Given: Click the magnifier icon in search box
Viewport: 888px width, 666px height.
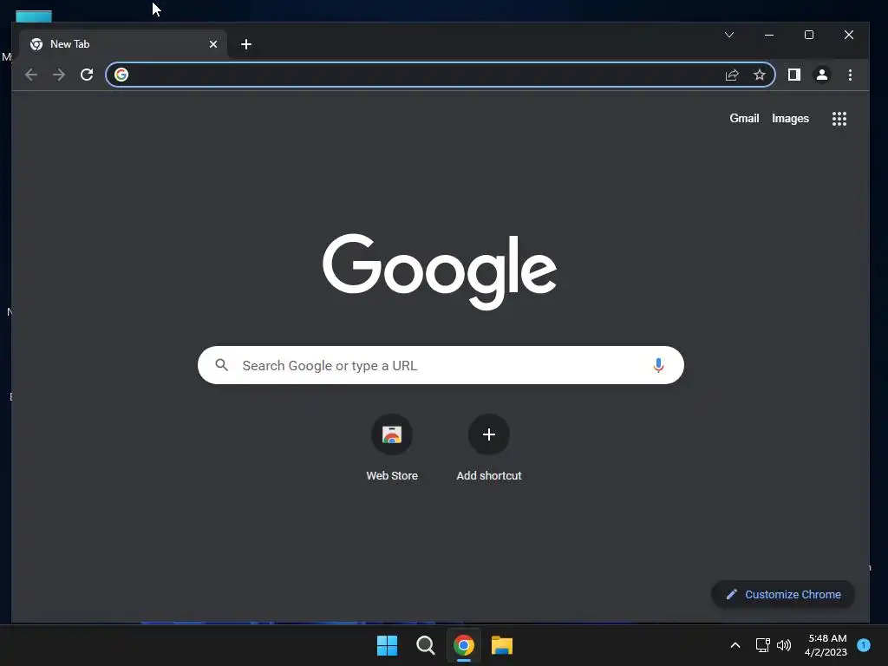Looking at the screenshot, I should tap(221, 365).
